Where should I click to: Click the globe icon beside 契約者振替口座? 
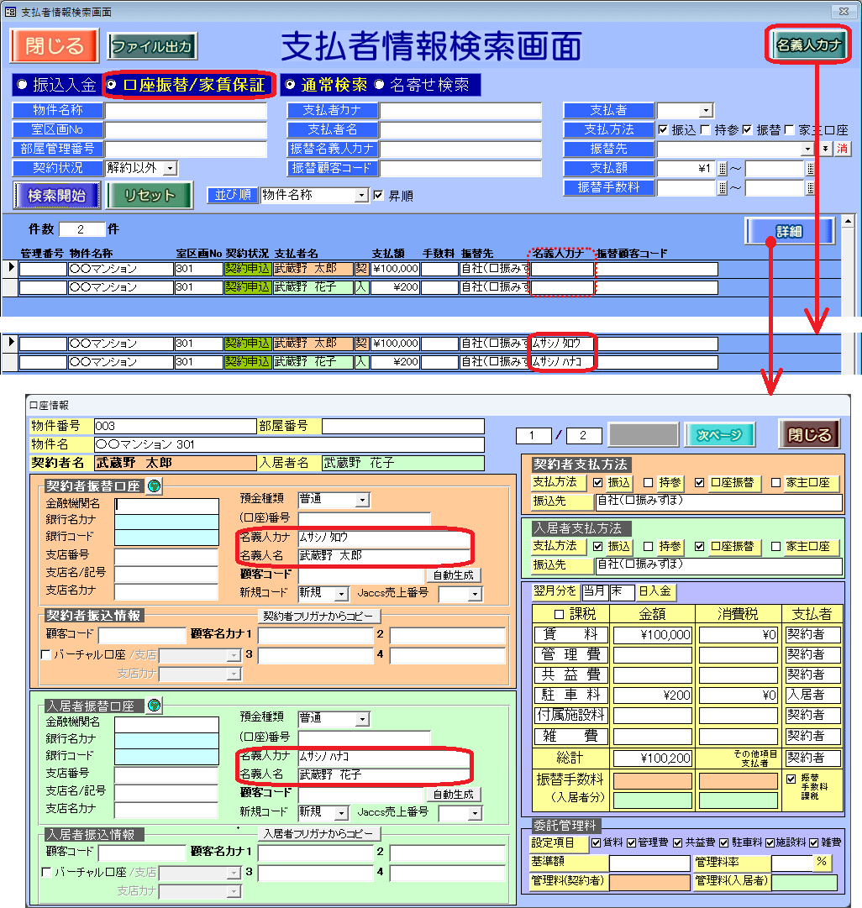153,486
